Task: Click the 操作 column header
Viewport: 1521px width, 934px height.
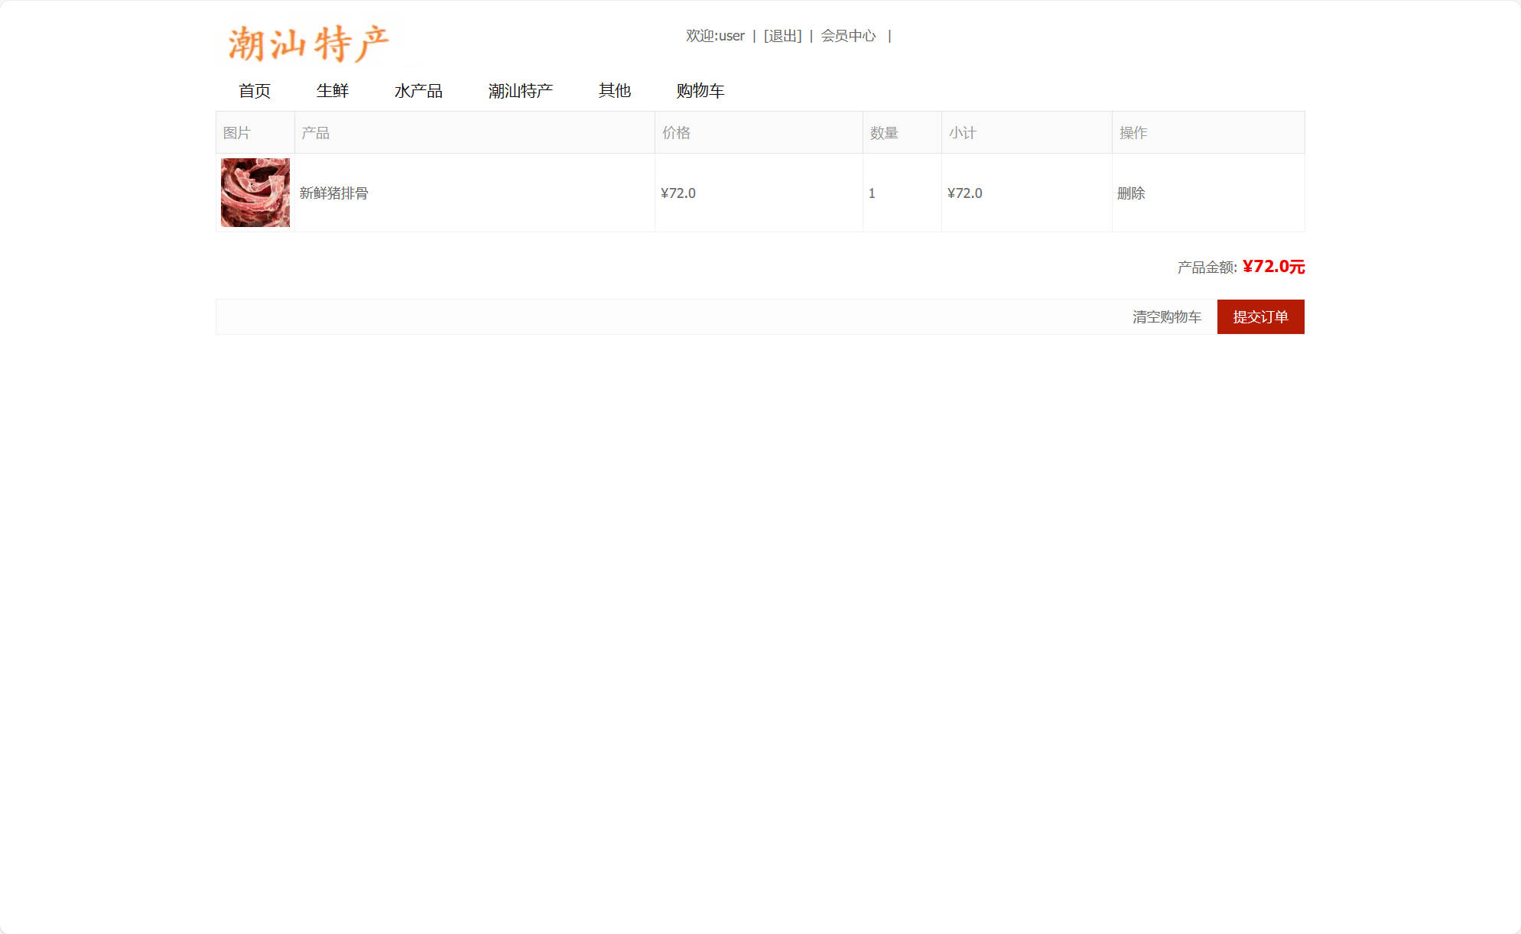Action: tap(1133, 133)
